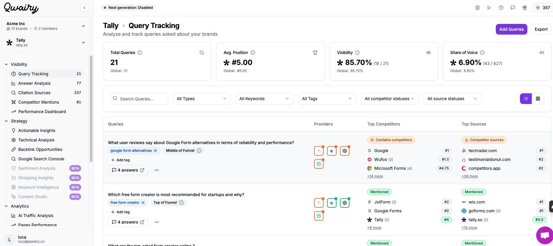The height and width of the screenshot is (246, 553).
Task: Open Backlink Opportunities in sidebar
Action: pos(46,149)
